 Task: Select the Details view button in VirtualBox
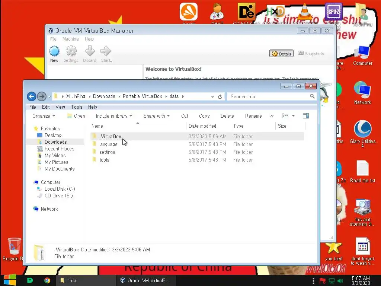[281, 54]
